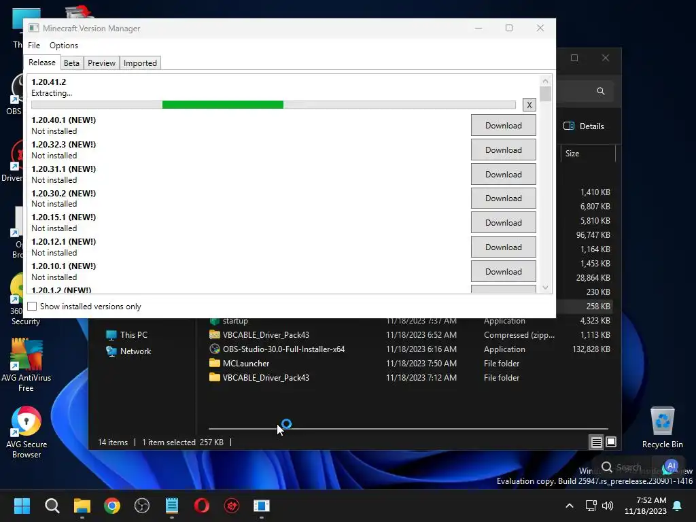Open Notepad from taskbar

pos(172,506)
